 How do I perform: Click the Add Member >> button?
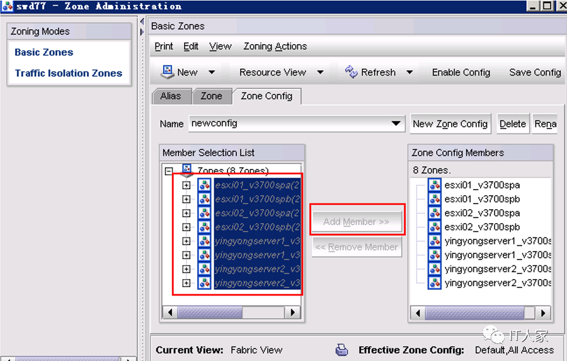[x=357, y=221]
